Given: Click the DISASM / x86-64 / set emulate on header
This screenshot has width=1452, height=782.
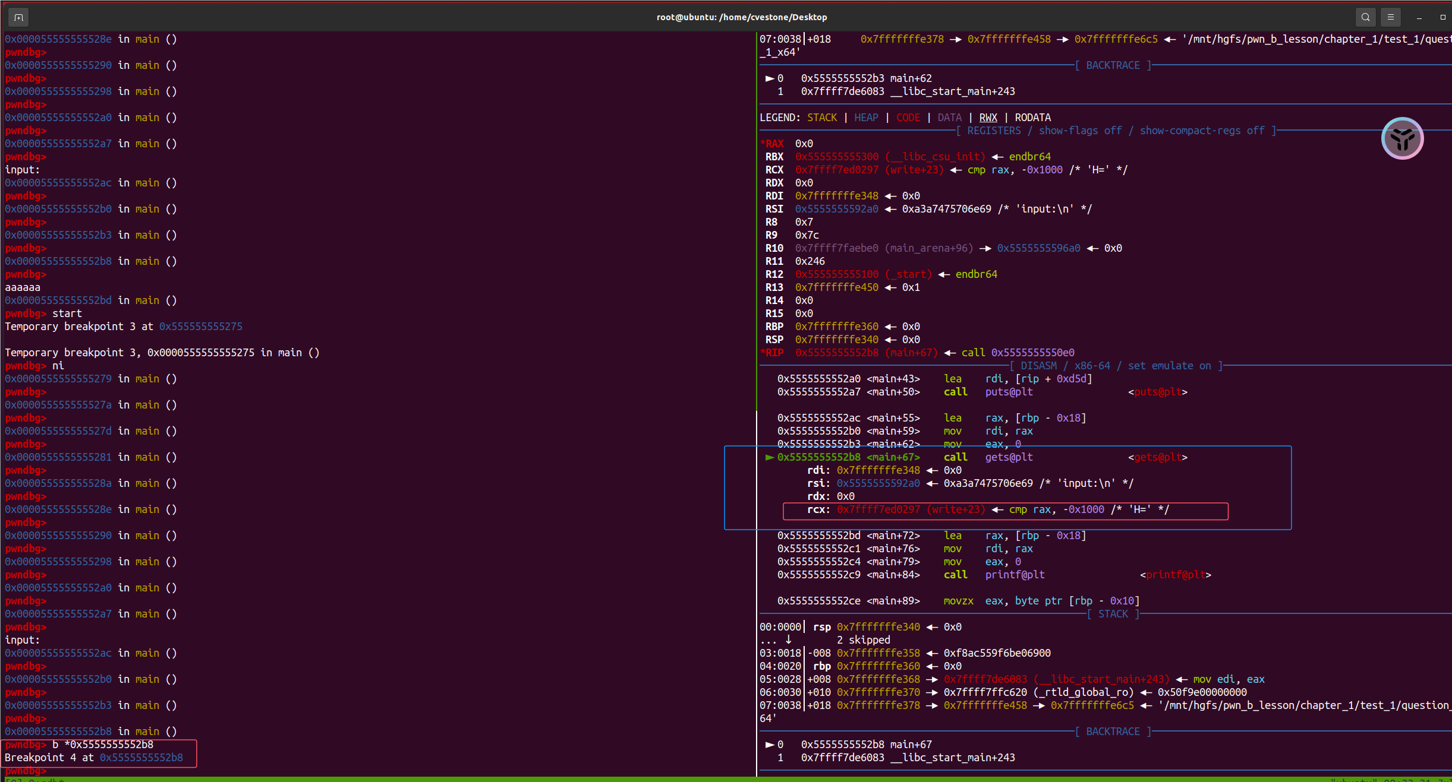Looking at the screenshot, I should coord(1116,366).
